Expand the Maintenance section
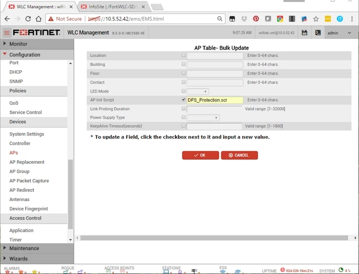Screen dimensions: 359x274 37,248
